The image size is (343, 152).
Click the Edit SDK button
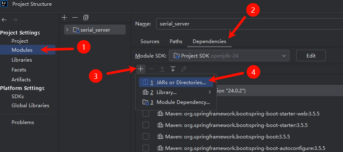pos(311,55)
